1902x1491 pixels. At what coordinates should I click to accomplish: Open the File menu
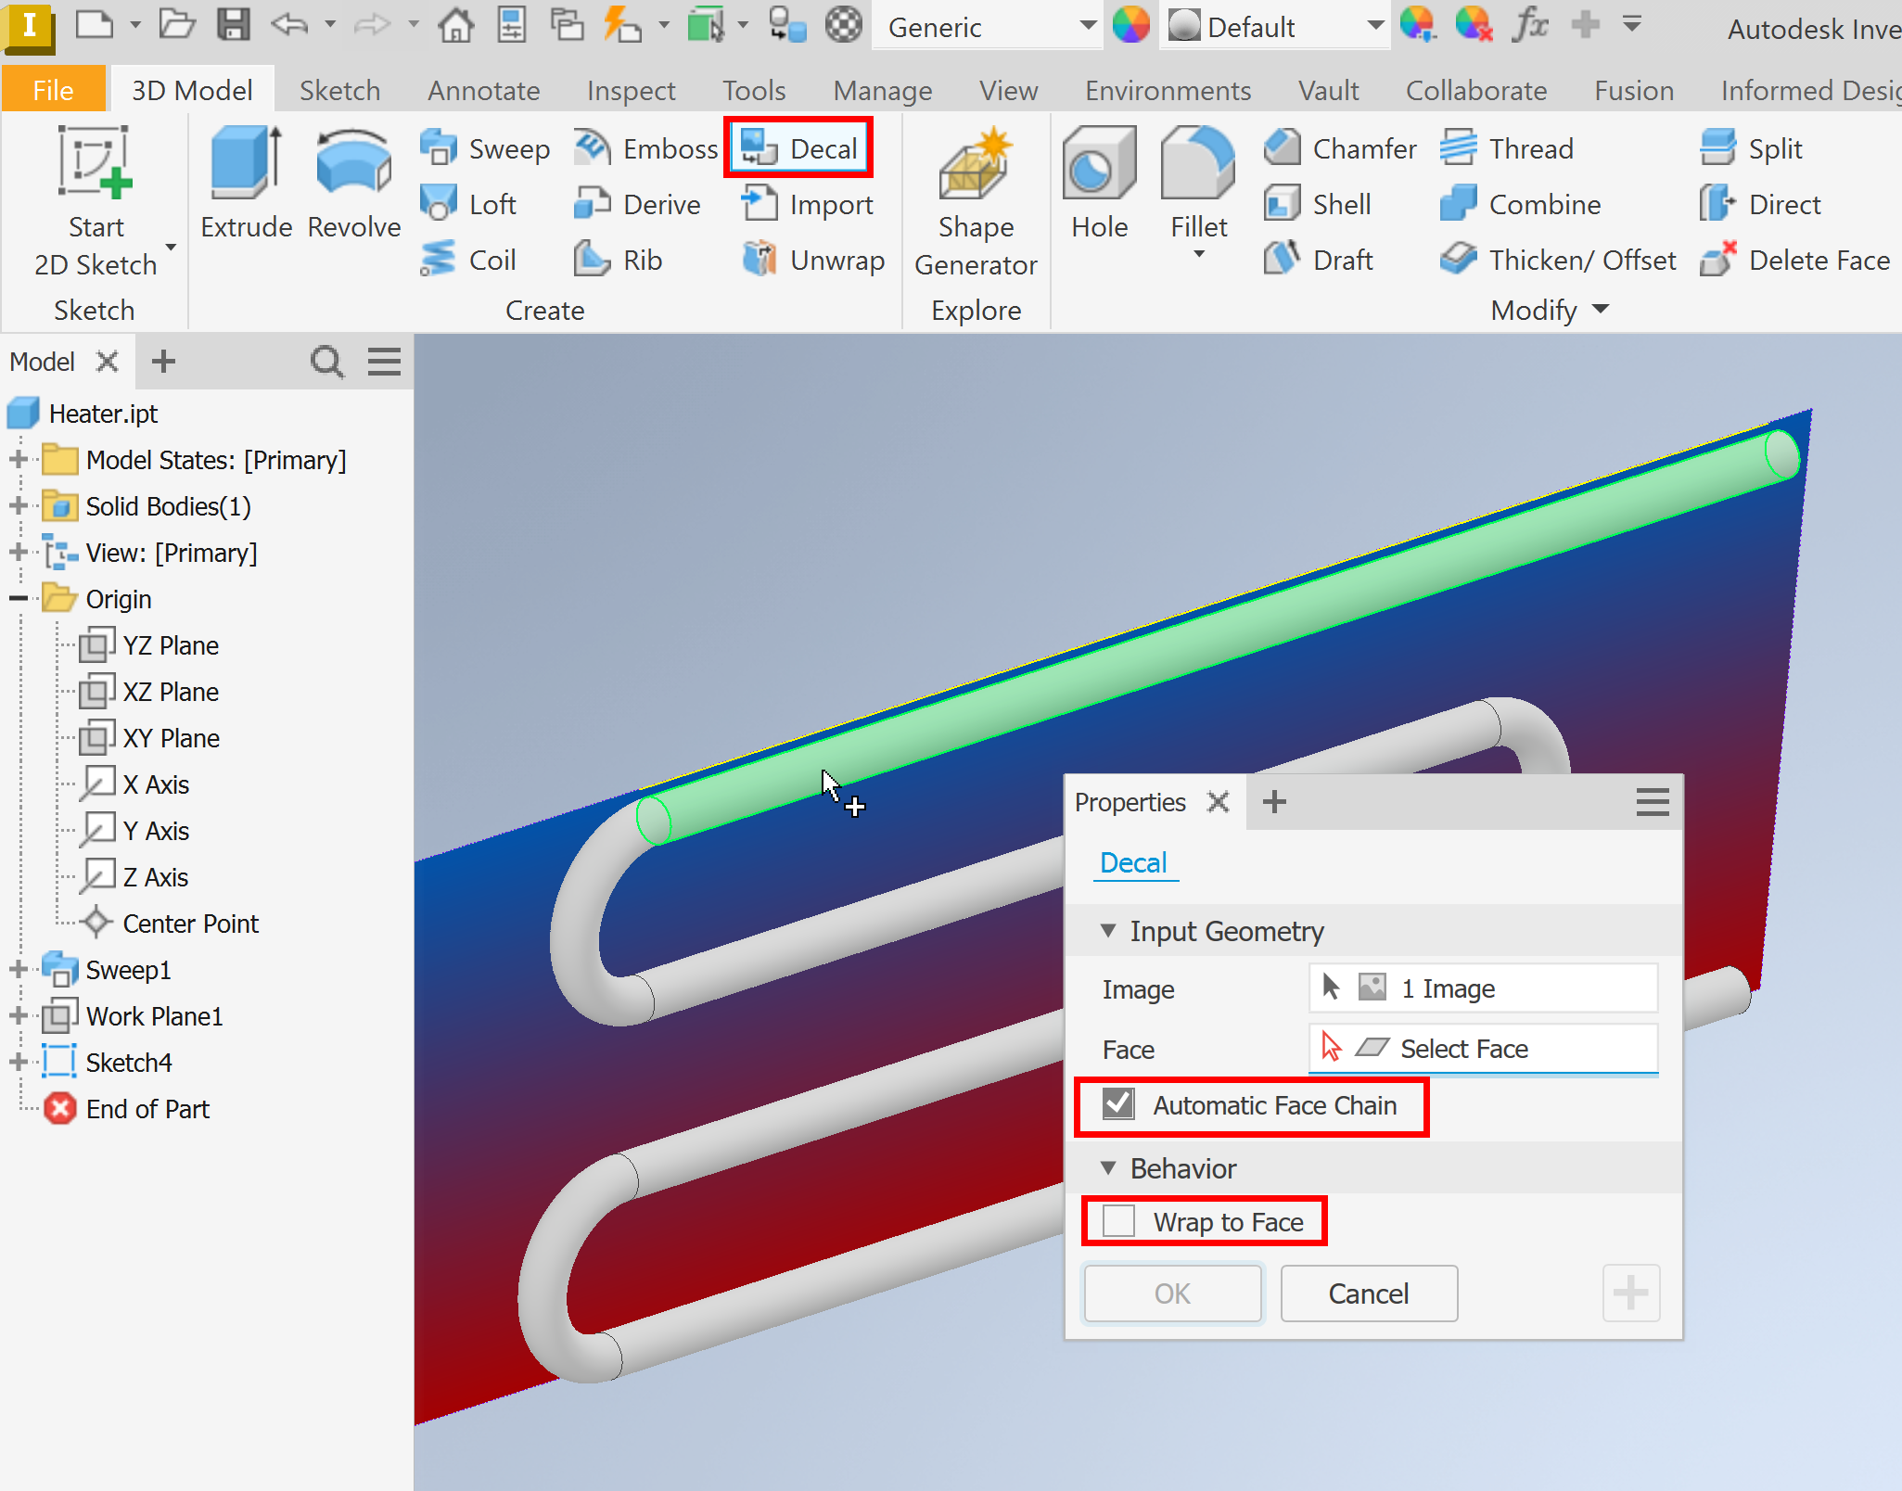pos(53,89)
